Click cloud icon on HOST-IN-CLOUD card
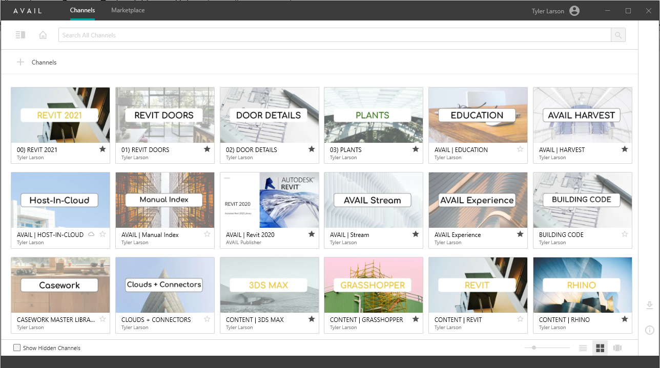The width and height of the screenshot is (660, 368). pyautogui.click(x=91, y=234)
